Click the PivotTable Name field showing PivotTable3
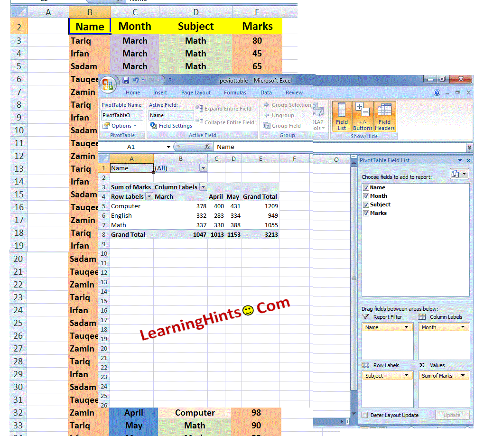The image size is (493, 436). click(121, 115)
